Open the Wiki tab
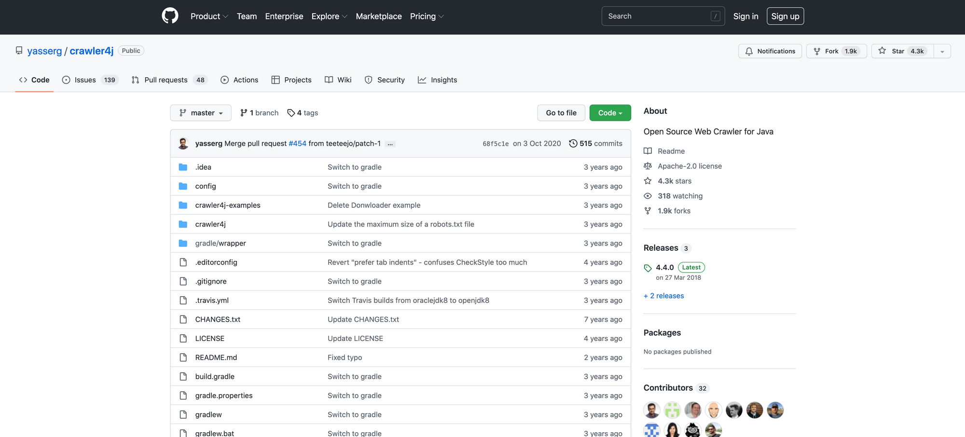 pos(338,80)
